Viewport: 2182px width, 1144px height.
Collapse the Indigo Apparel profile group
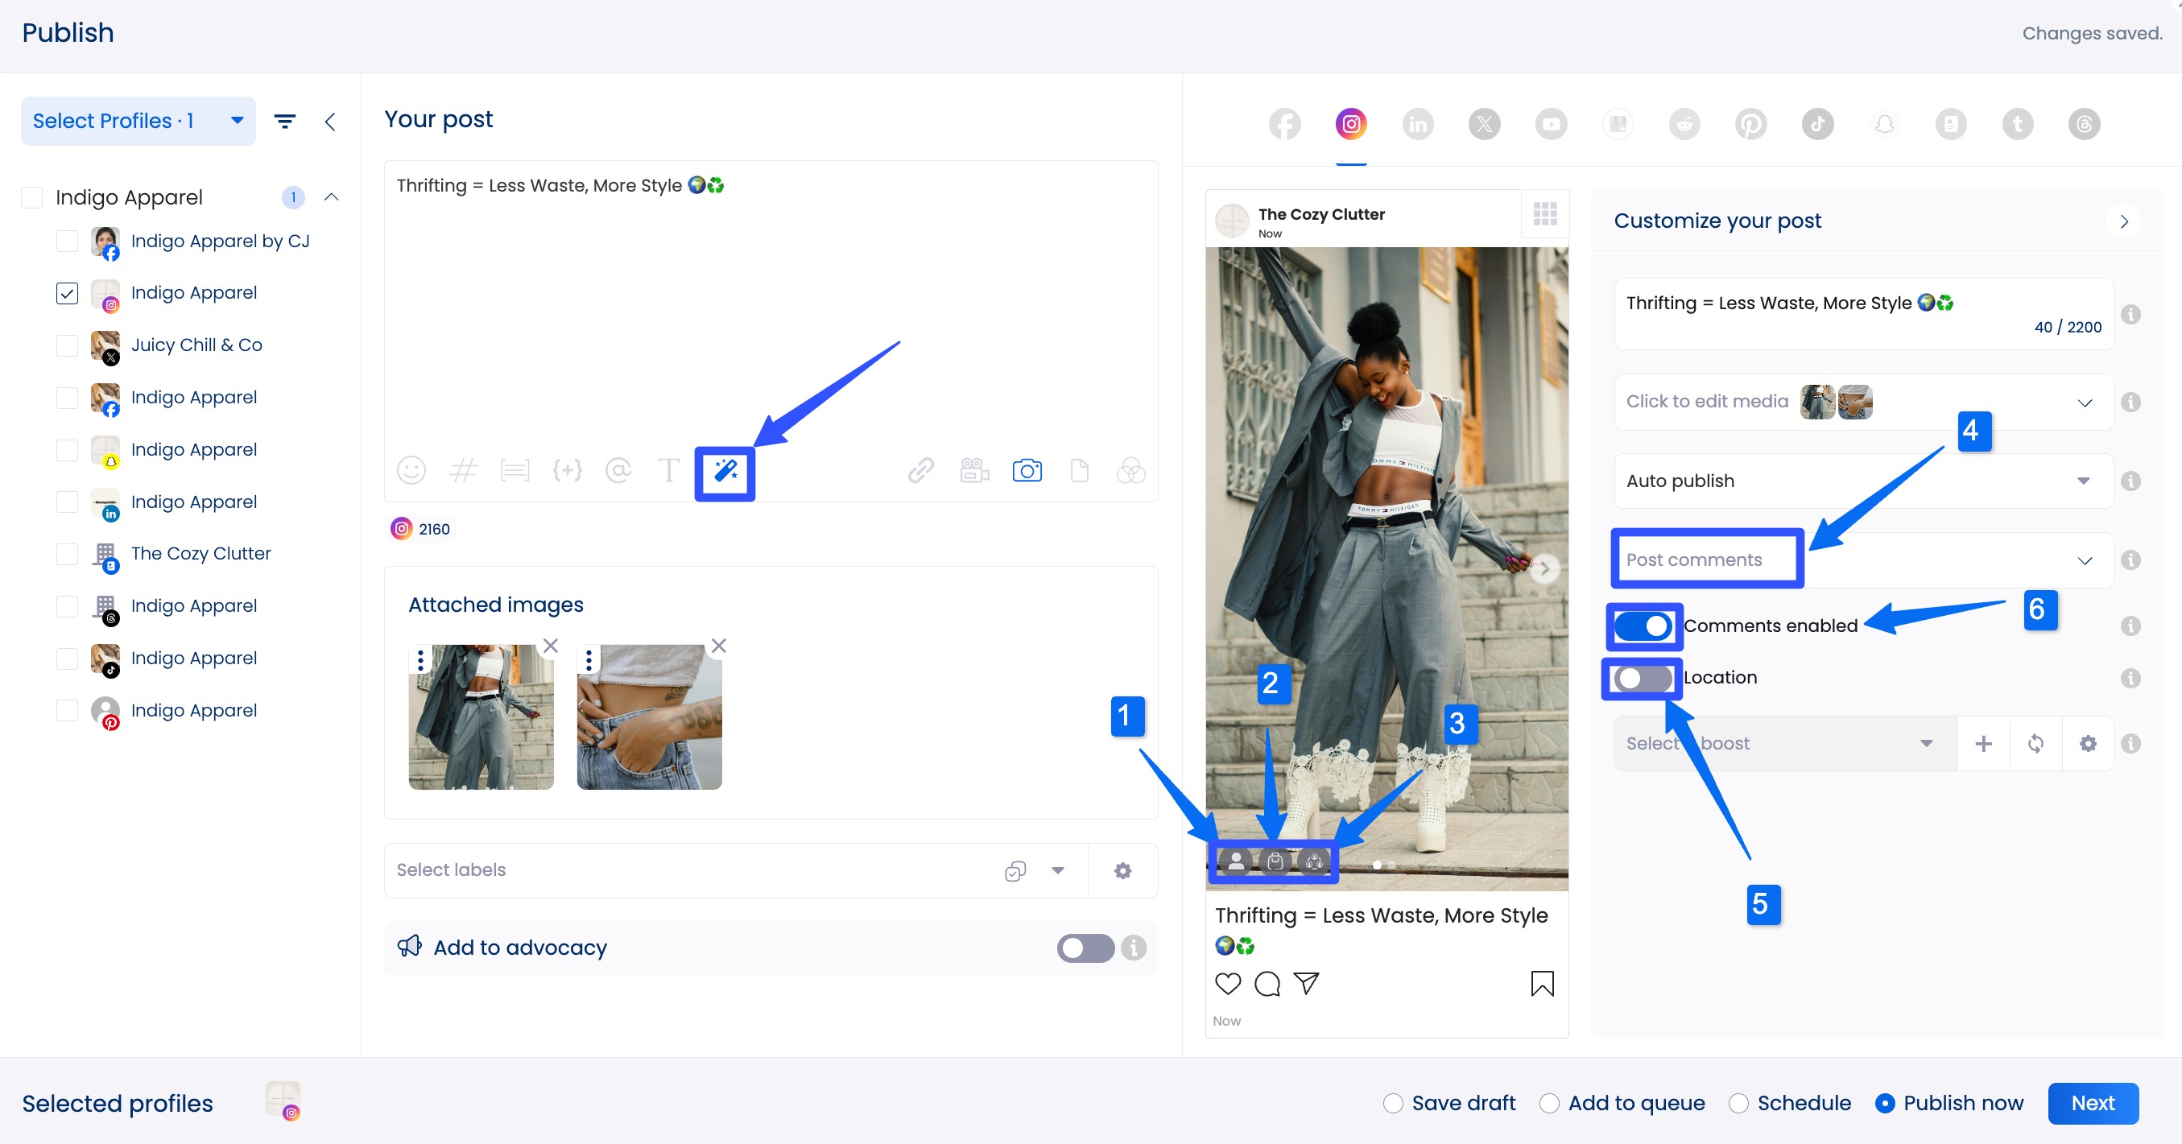click(331, 197)
